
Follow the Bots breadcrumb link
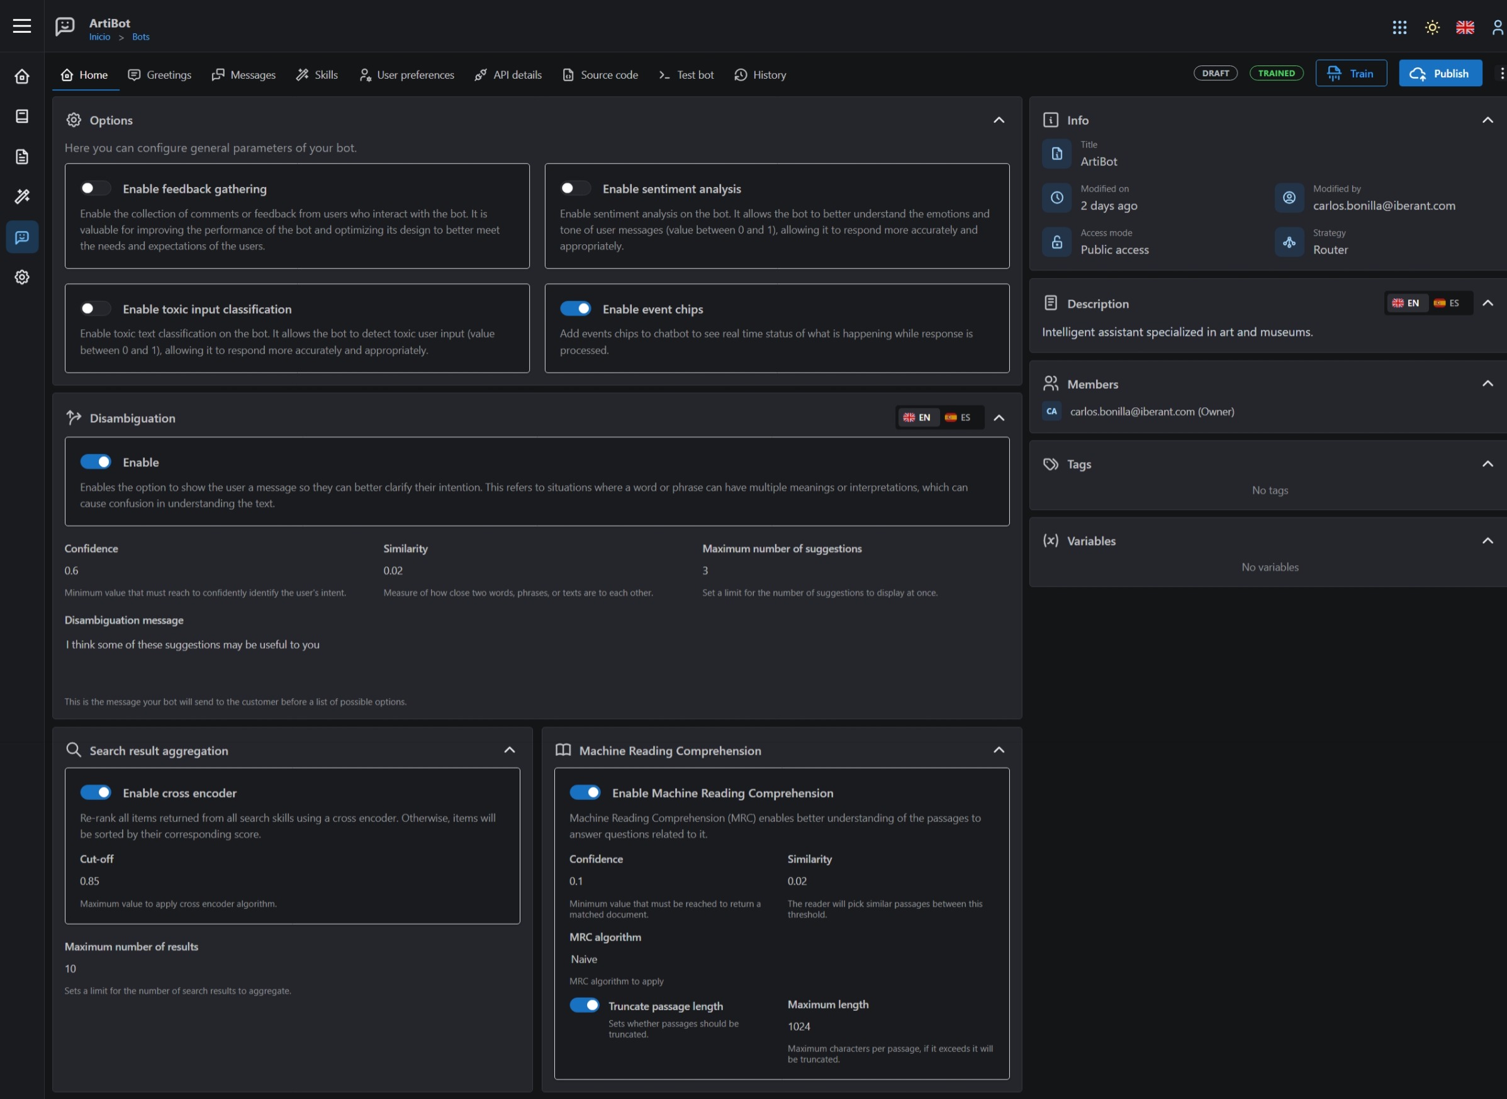coord(140,37)
